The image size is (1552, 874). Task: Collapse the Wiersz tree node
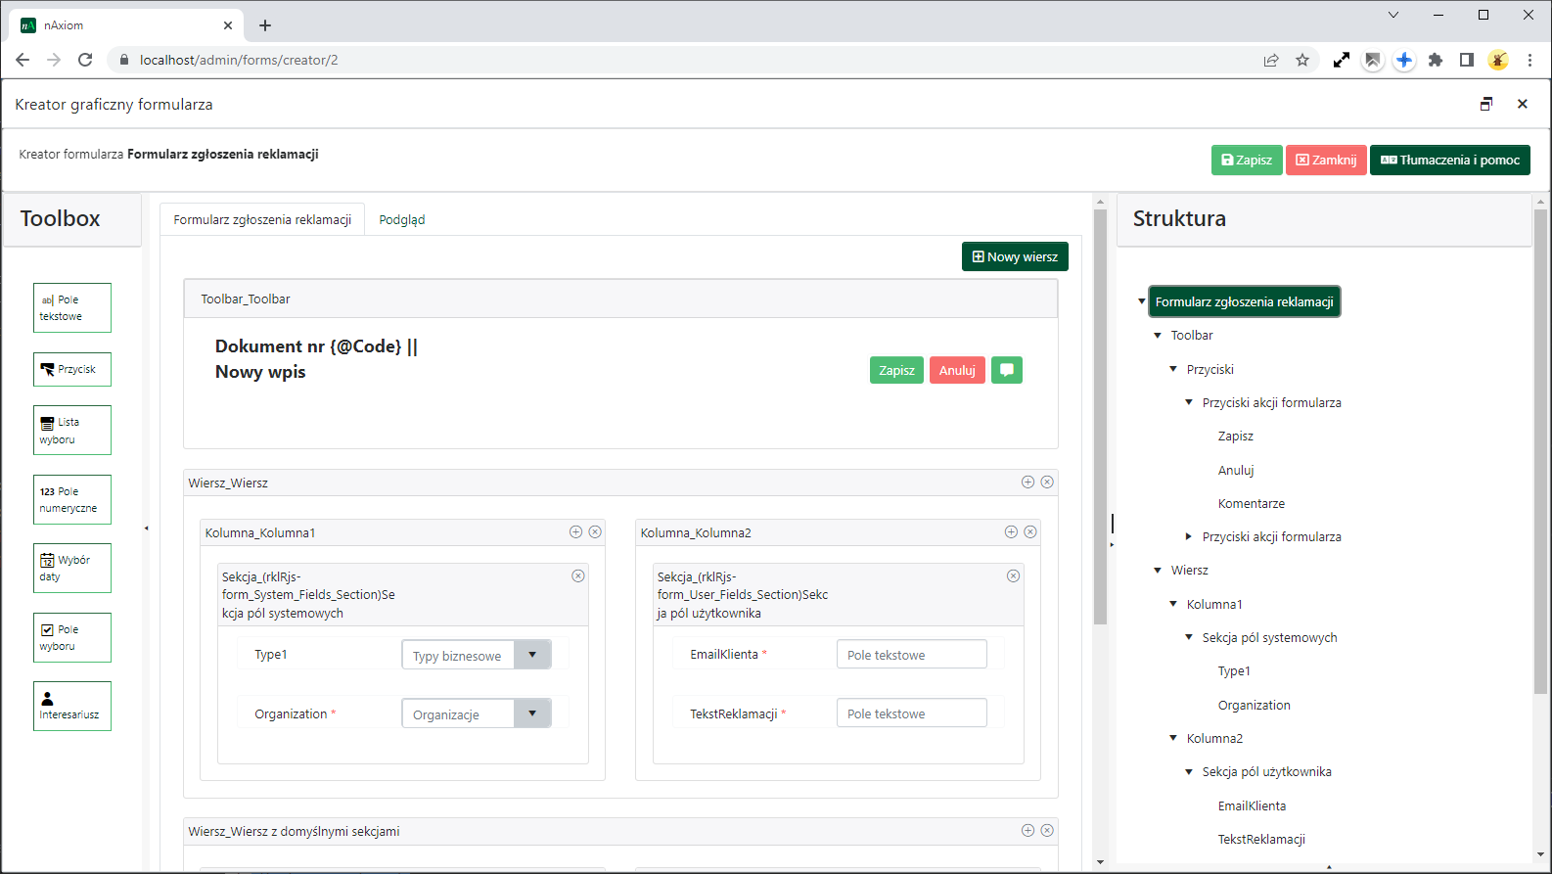click(x=1158, y=570)
